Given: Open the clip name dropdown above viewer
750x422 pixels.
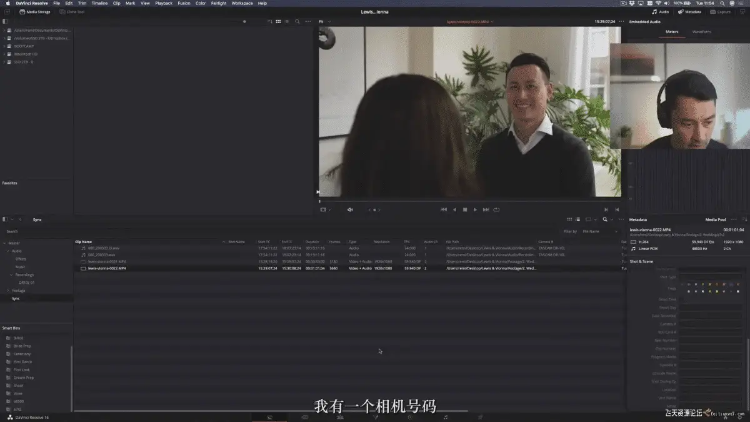Looking at the screenshot, I should [470, 21].
